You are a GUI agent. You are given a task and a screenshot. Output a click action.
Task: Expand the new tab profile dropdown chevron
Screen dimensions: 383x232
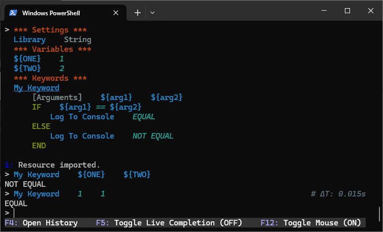[x=152, y=13]
